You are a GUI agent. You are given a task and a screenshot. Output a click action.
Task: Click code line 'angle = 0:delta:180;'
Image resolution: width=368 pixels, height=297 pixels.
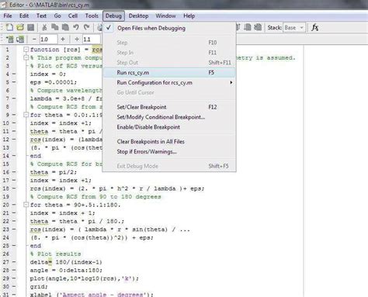[x=66, y=270]
